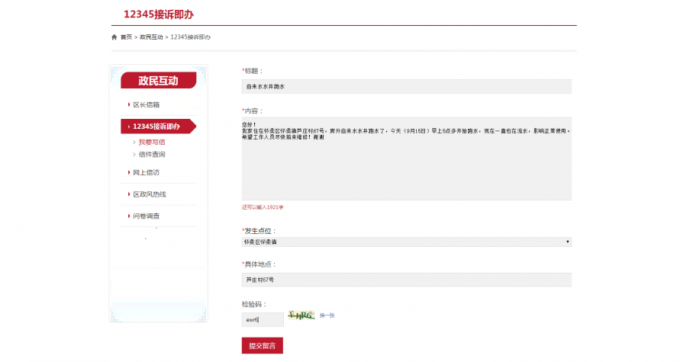Viewport: 687px width, 362px height.
Task: Click 换一张 to change the captcha
Action: pos(327,316)
